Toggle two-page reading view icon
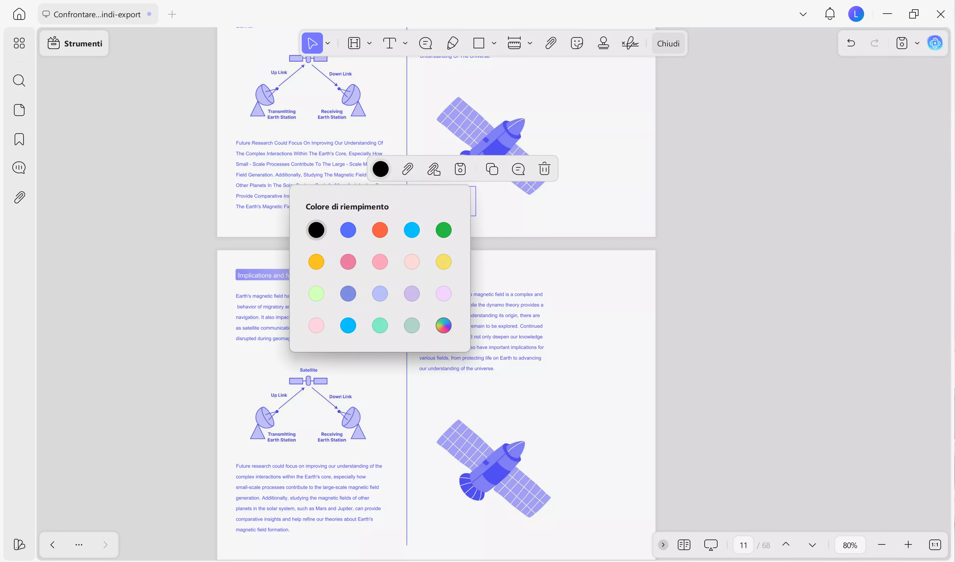The width and height of the screenshot is (955, 562). pyautogui.click(x=684, y=545)
